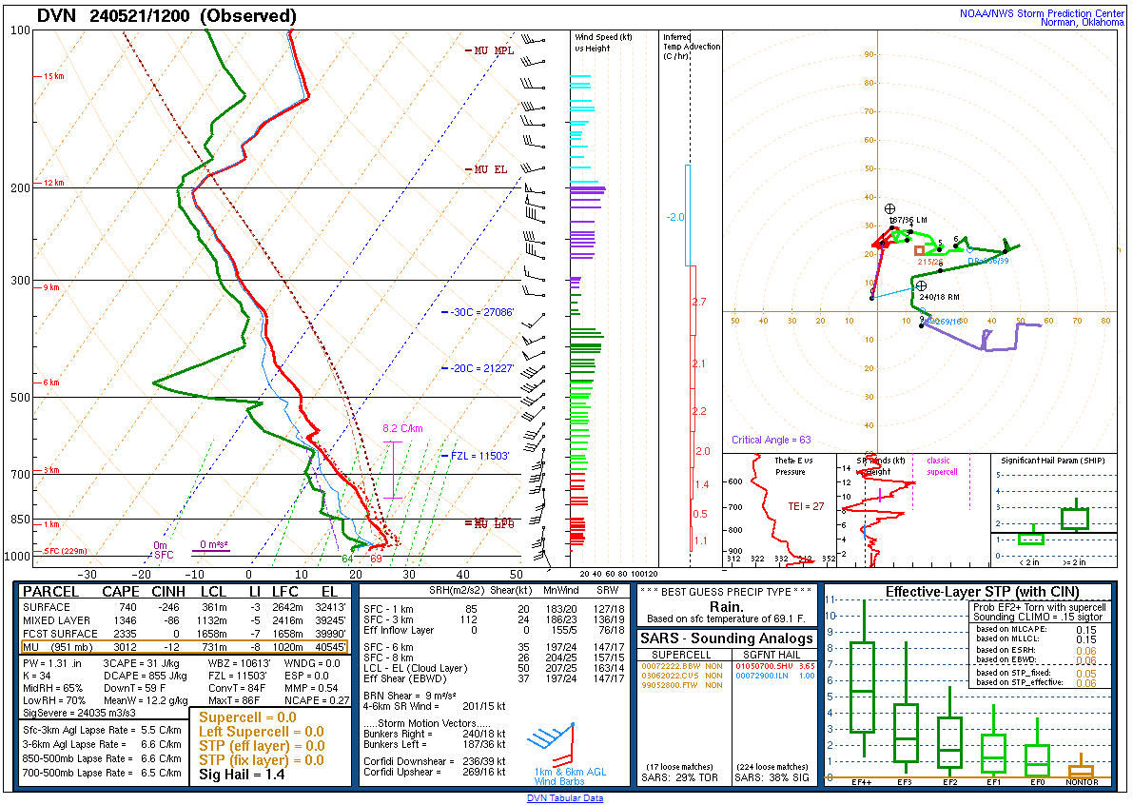Select the highlighted MU (951 mb) parcel row
1133x805 pixels.
click(183, 647)
